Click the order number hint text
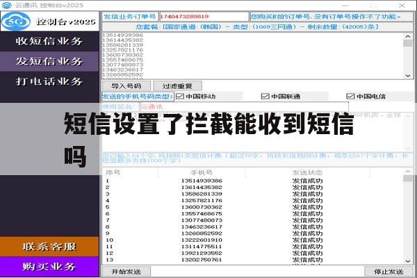Screen dimensions: 417x278 [326, 17]
